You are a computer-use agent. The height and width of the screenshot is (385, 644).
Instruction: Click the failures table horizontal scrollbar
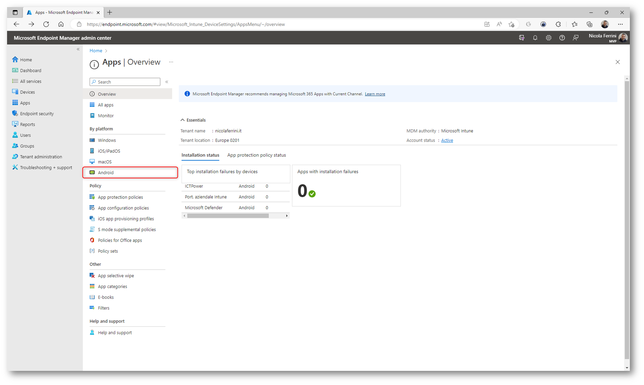point(228,216)
